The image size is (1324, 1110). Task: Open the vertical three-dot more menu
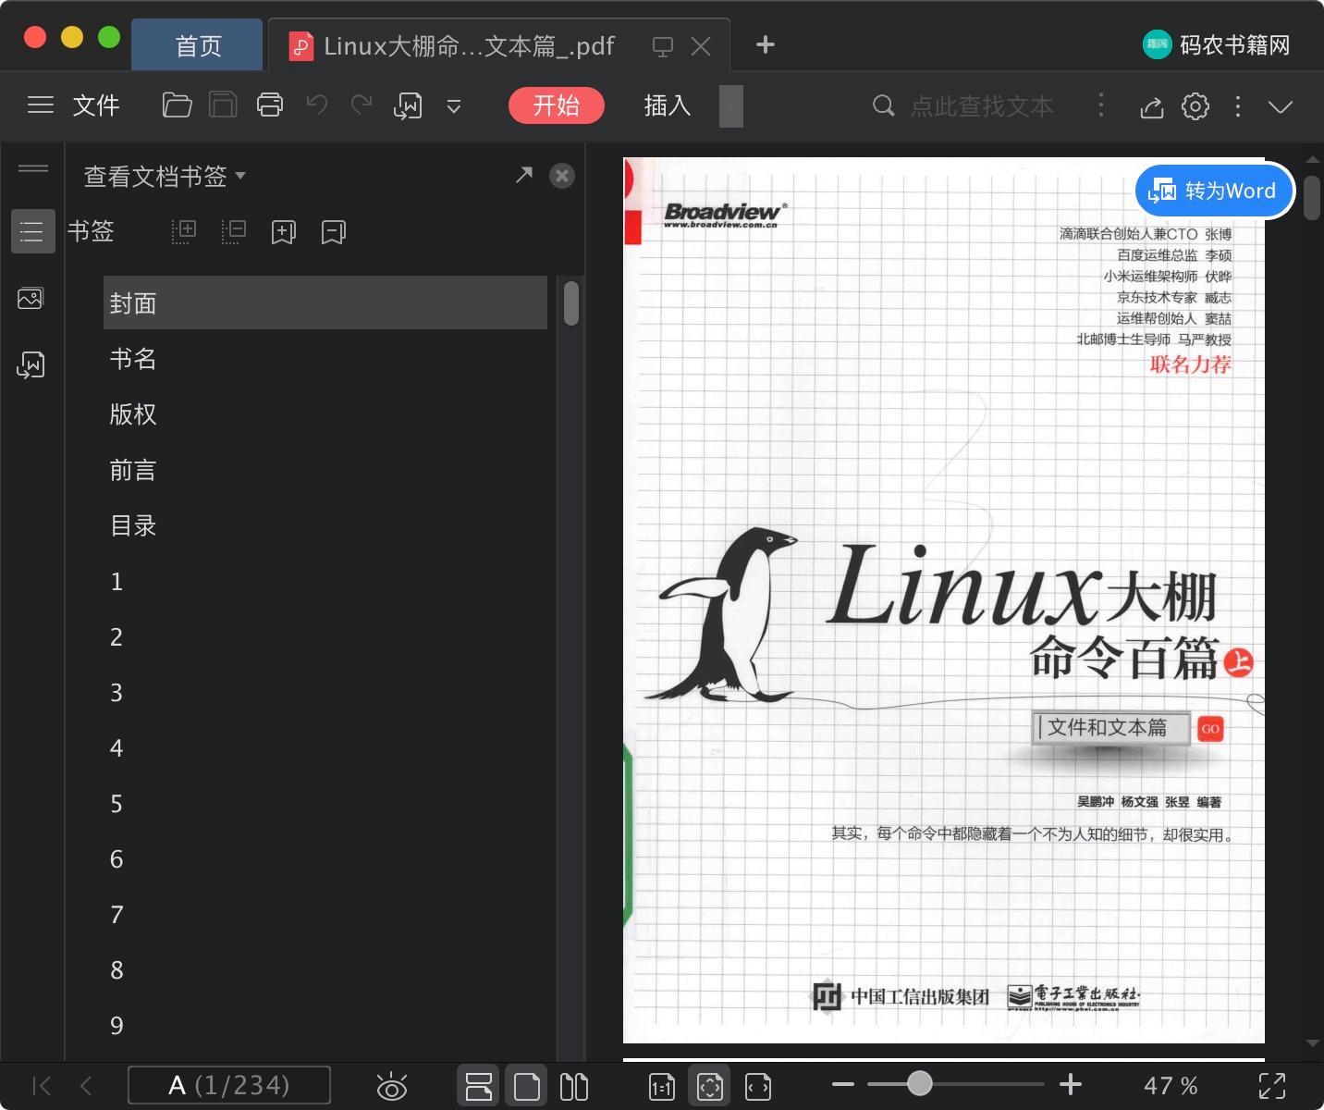pyautogui.click(x=1238, y=106)
